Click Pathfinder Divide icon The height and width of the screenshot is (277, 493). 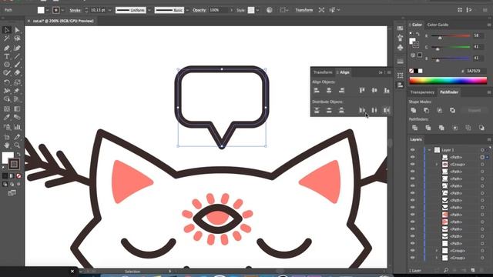(x=414, y=128)
